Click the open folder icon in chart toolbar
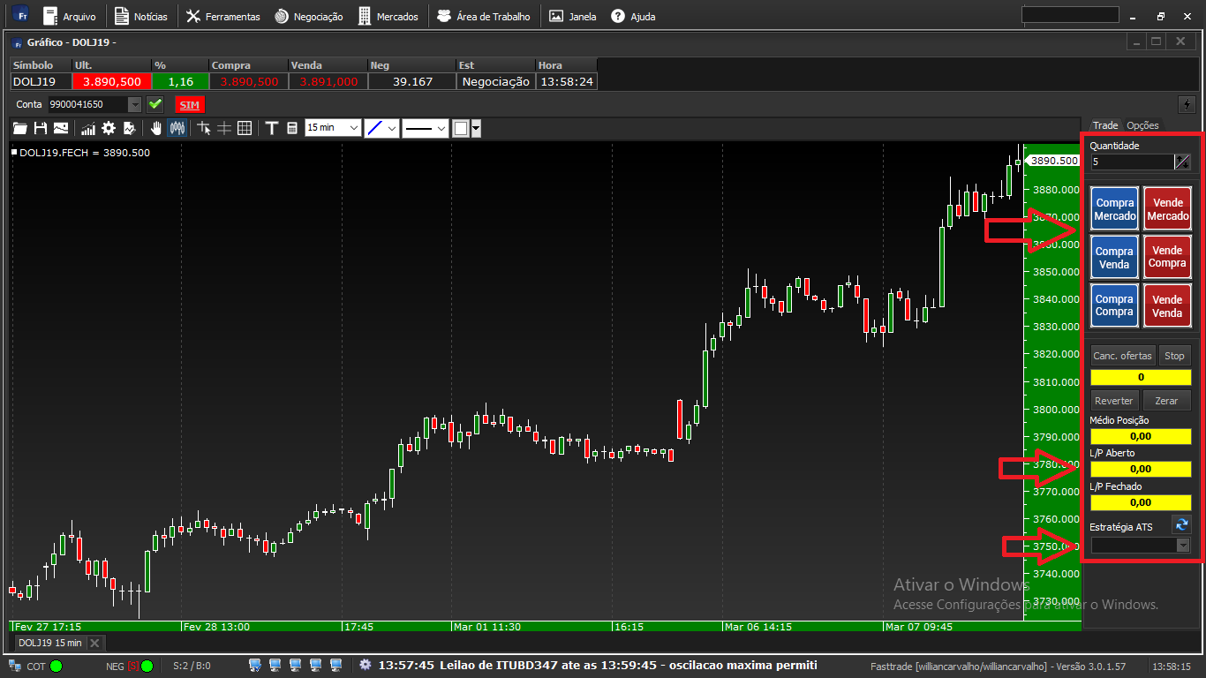 19,128
